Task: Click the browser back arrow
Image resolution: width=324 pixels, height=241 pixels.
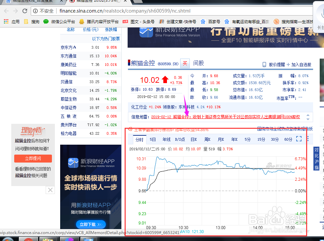Action: click(x=6, y=11)
